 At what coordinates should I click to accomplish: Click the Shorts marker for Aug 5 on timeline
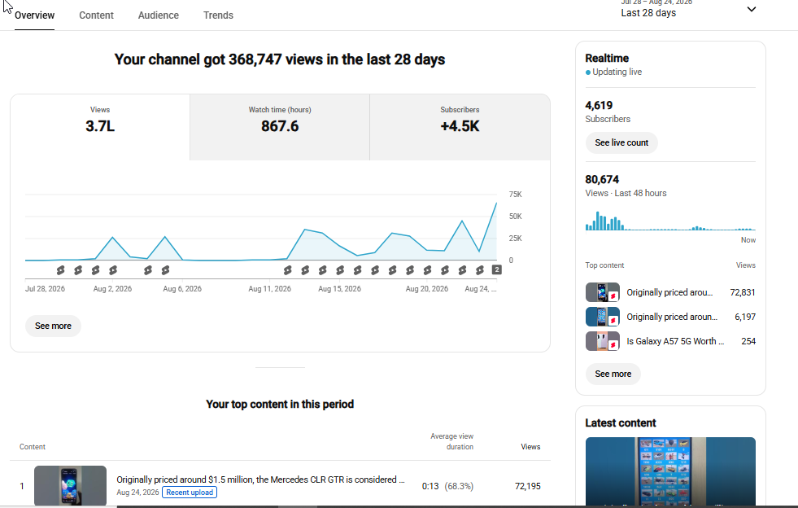[165, 270]
